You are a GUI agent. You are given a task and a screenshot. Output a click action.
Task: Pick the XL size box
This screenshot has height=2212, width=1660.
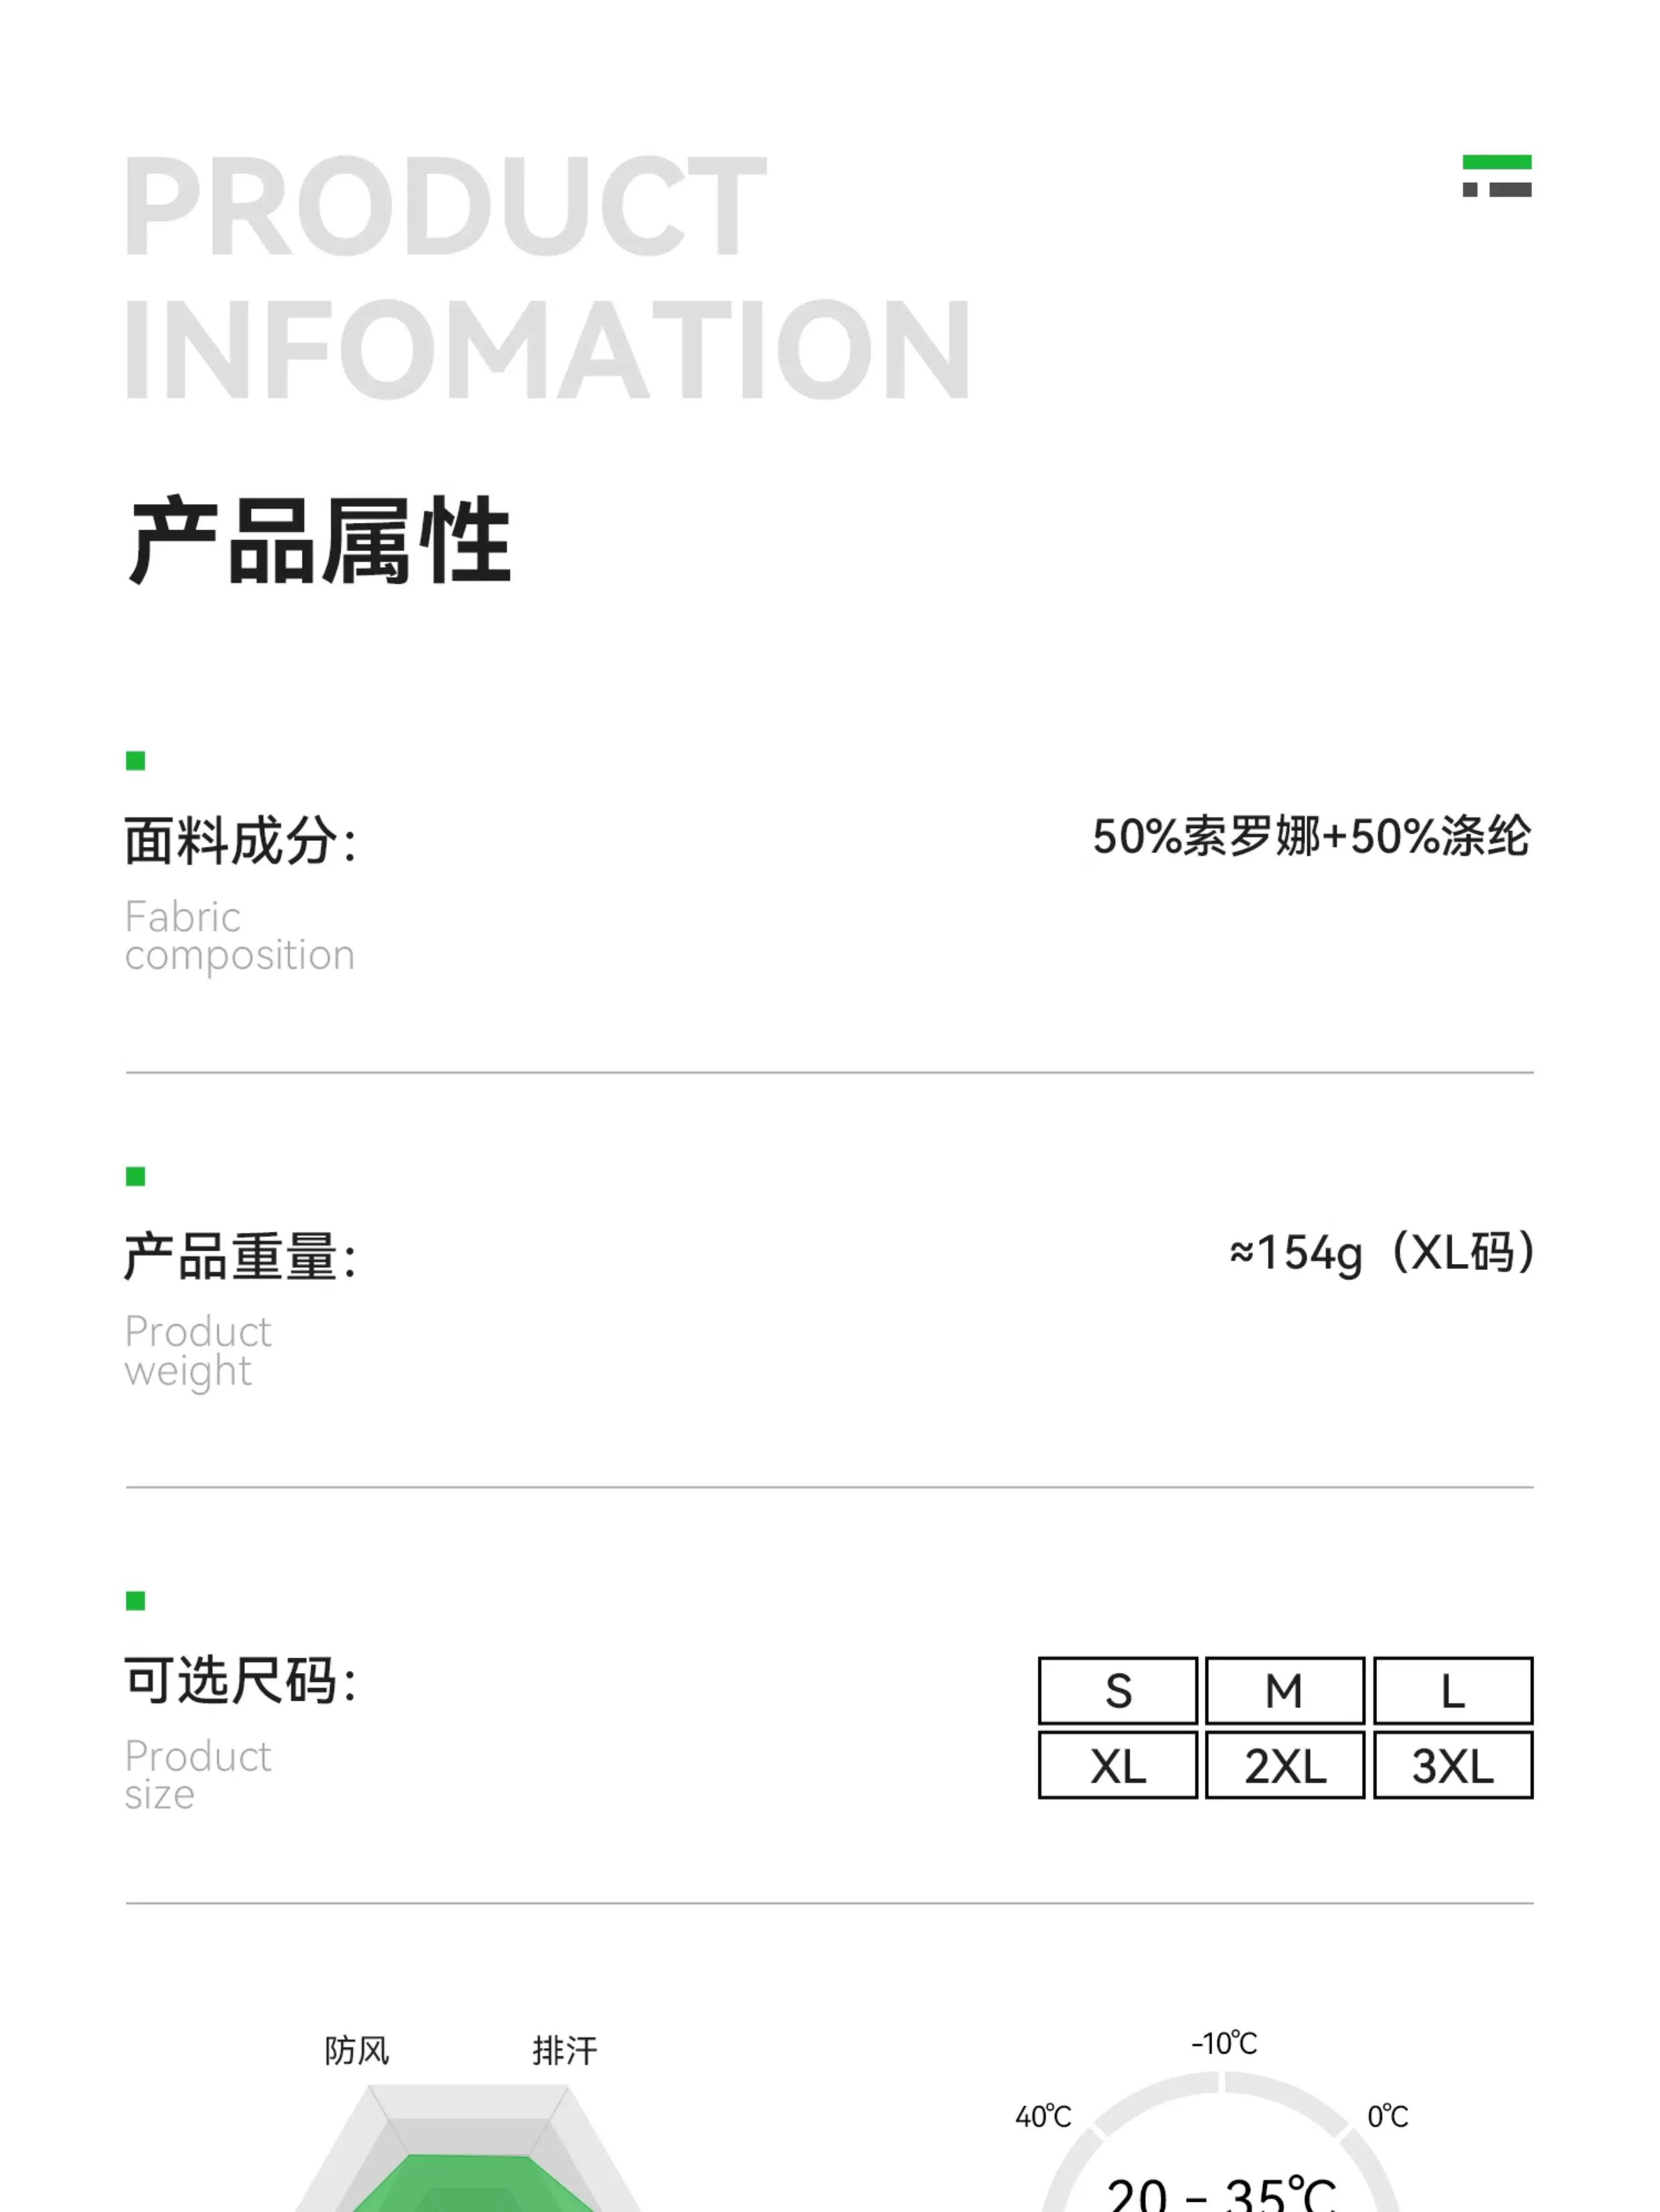1118,1766
